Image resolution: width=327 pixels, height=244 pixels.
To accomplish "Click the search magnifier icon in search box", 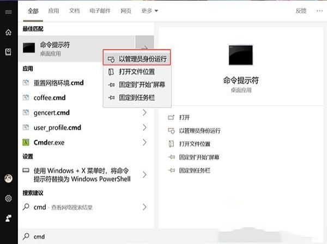I will click(26, 236).
